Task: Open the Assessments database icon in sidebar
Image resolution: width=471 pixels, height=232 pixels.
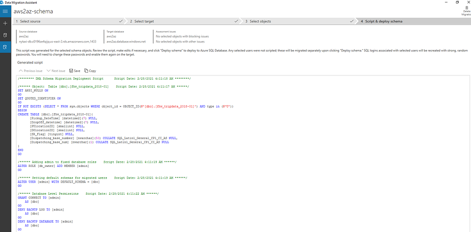Action: click(5, 35)
